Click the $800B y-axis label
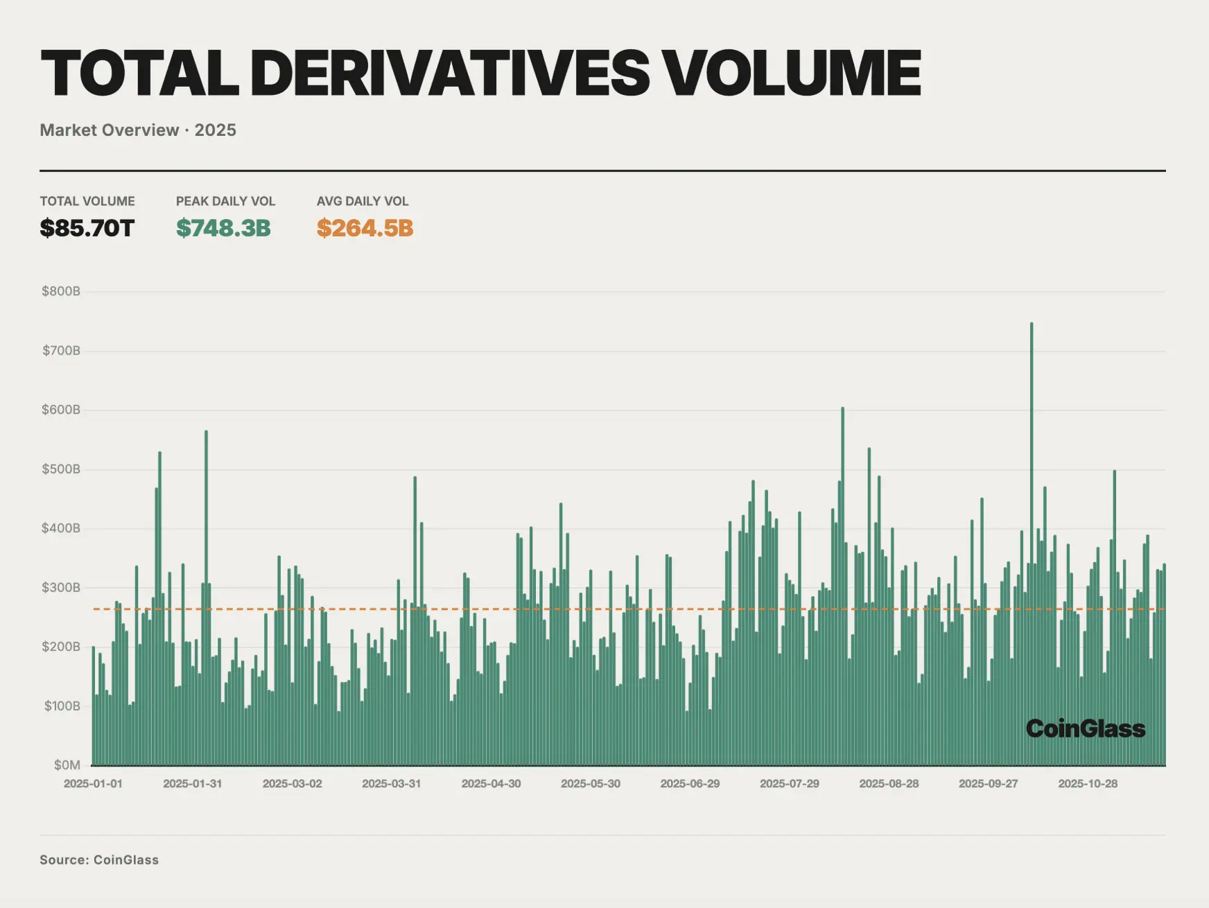 coord(61,291)
